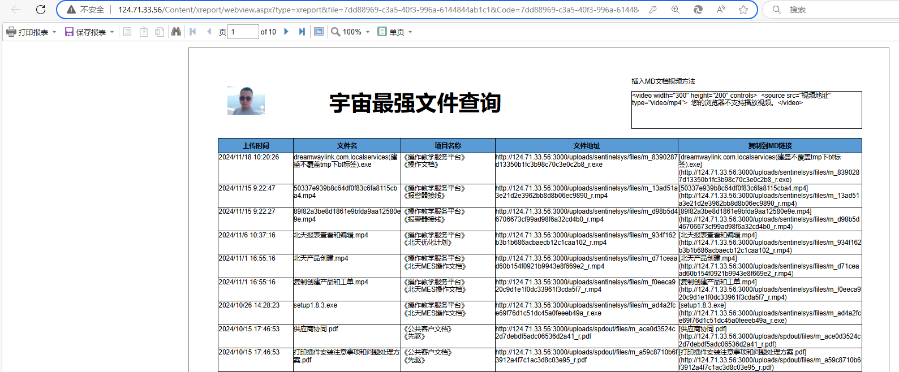Image resolution: width=899 pixels, height=372 pixels.
Task: Click the 保存报表 save button
Action: [85, 32]
